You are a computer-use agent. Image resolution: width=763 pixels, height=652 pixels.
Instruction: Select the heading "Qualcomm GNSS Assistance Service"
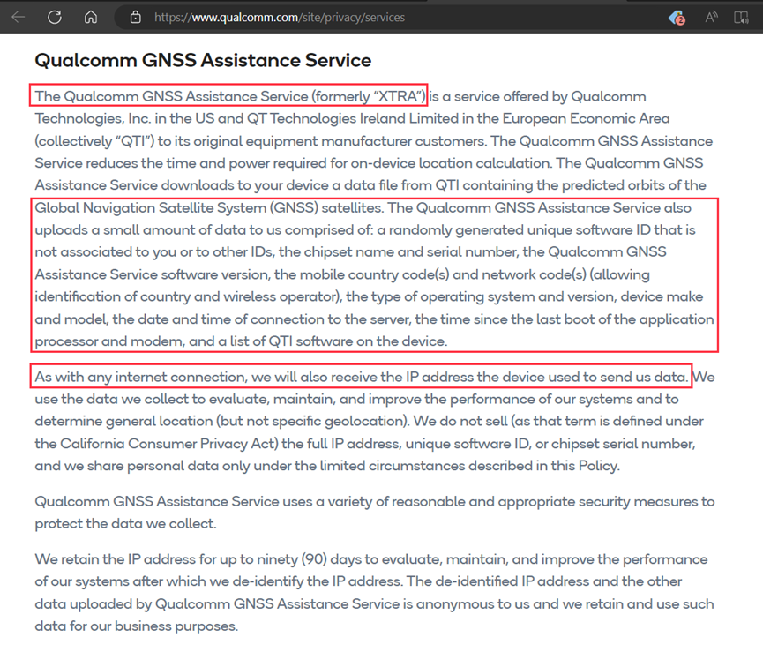click(x=203, y=60)
